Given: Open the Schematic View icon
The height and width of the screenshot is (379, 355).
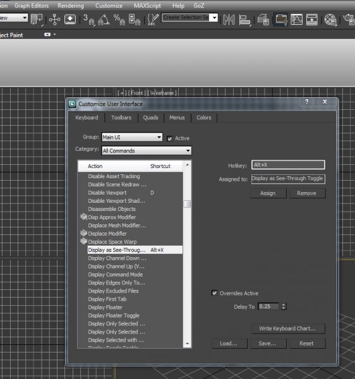Looking at the screenshot, I should point(312,20).
